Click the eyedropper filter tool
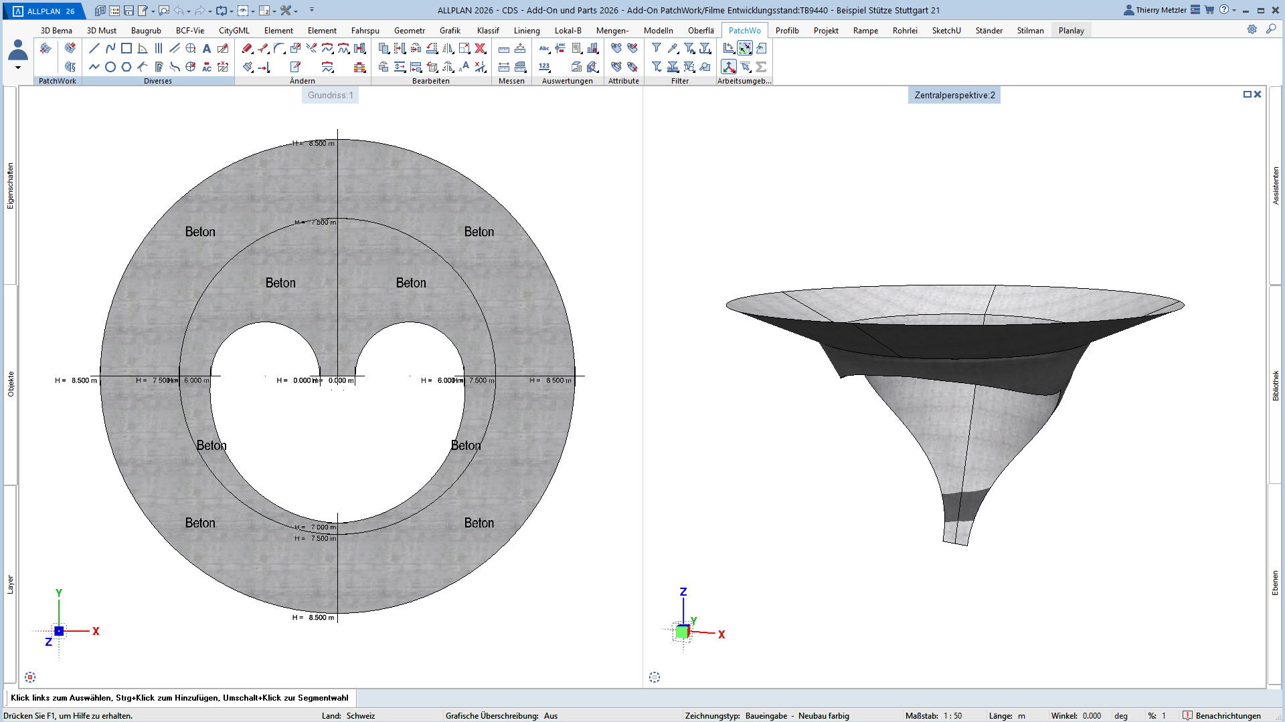Screen dimensions: 1285x722 tap(673, 48)
